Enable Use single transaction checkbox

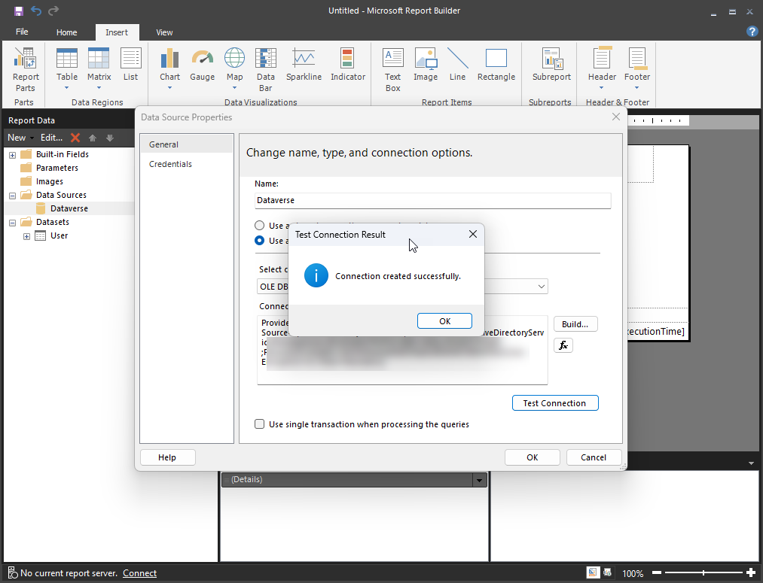(259, 424)
